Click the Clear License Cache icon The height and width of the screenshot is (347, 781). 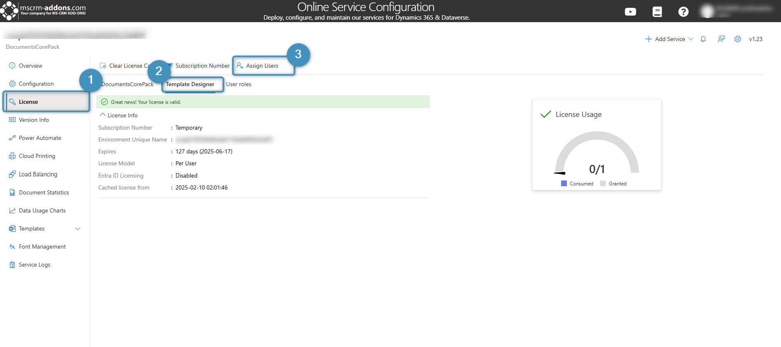click(x=103, y=66)
